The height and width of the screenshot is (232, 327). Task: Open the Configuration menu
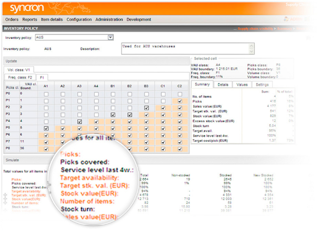79,20
